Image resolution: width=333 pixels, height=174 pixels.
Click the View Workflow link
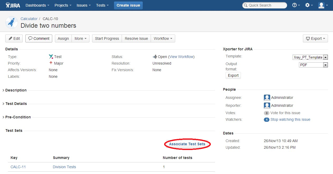182,57
